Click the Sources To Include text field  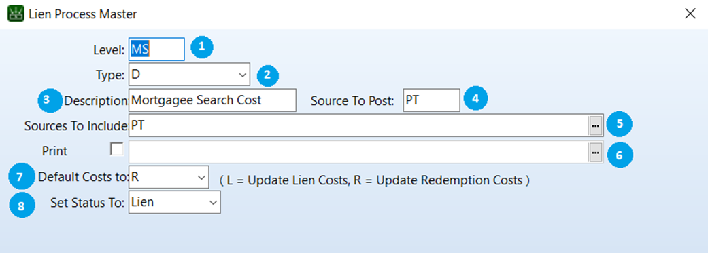click(358, 125)
